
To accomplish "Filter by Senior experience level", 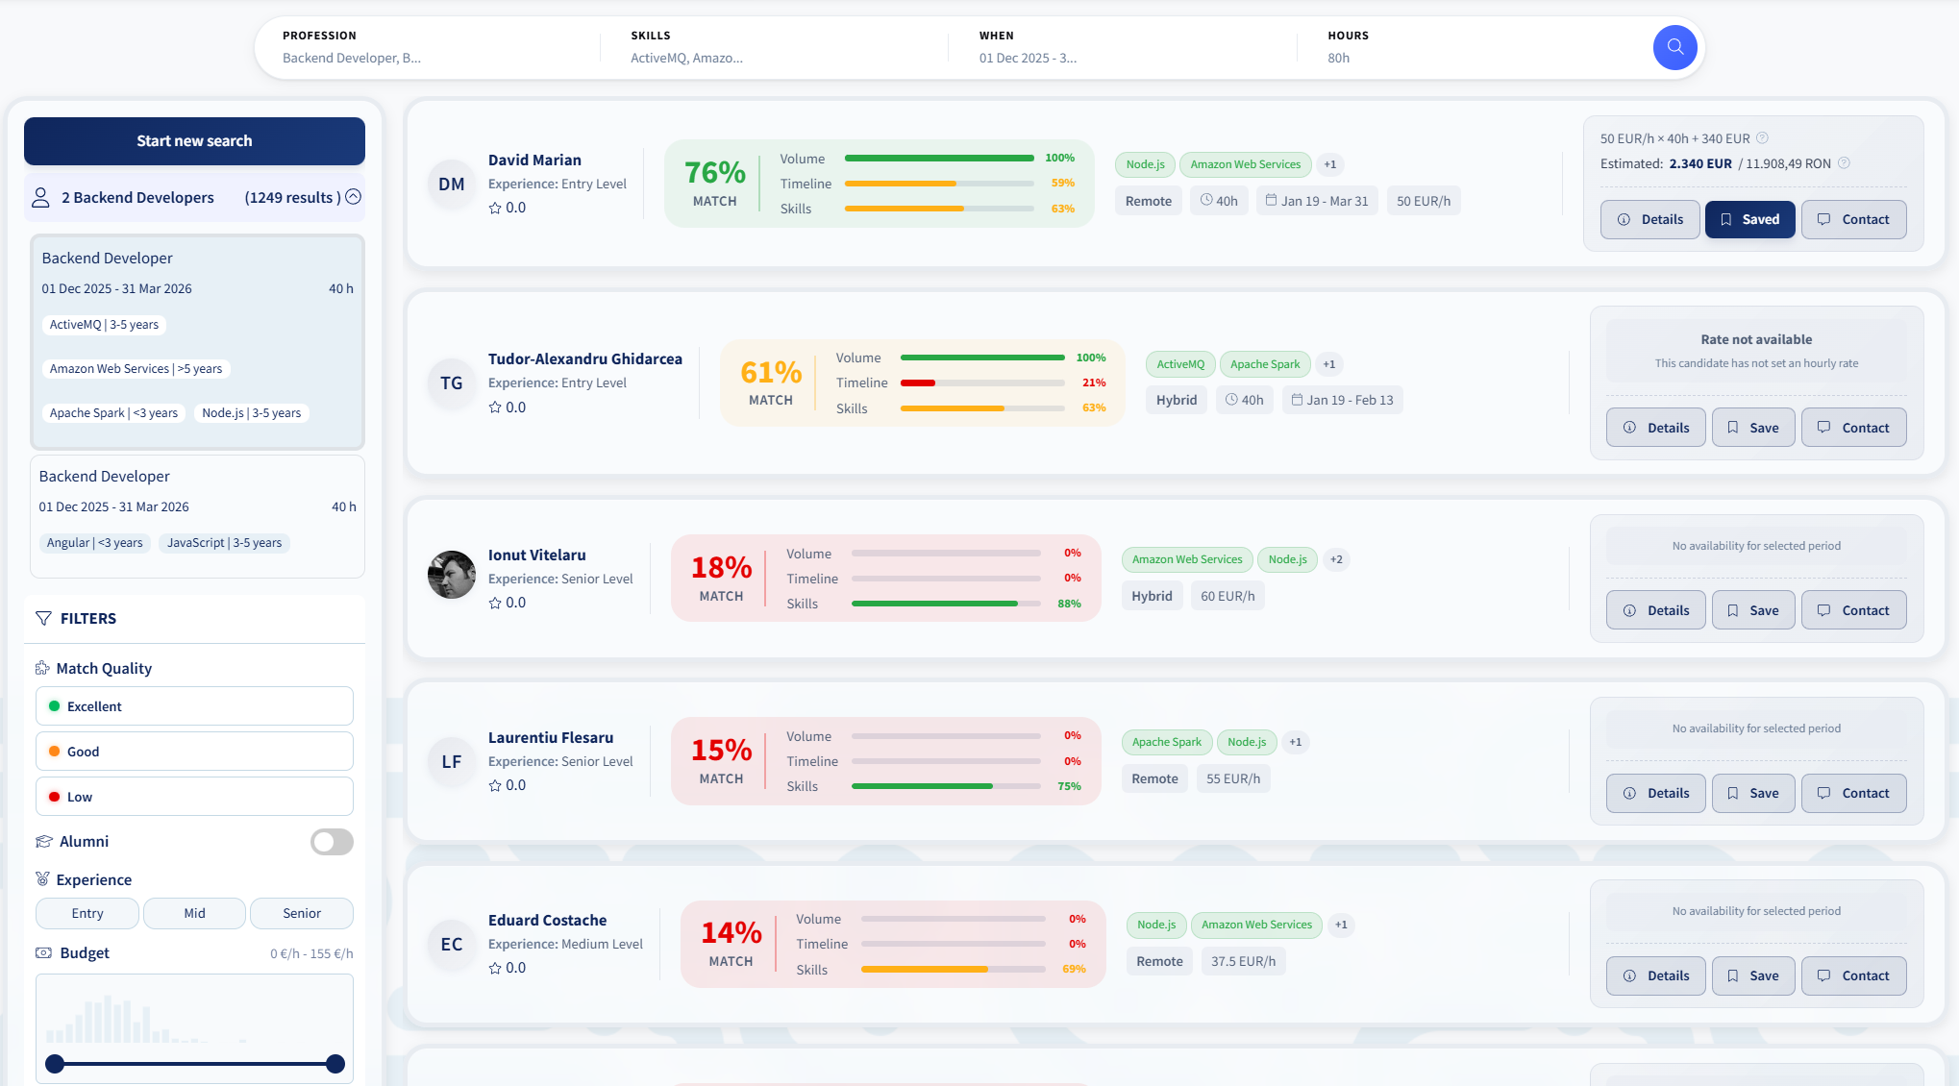I will (x=302, y=913).
